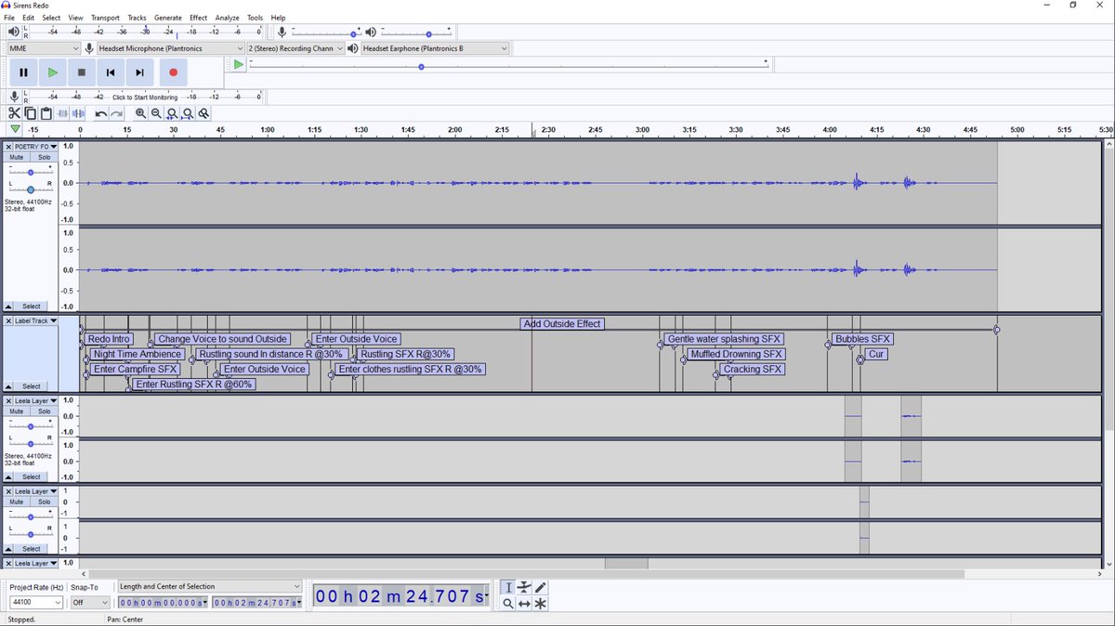Screen dimensions: 1115x626
Task: Click the Pause playback button
Action: [x=23, y=72]
